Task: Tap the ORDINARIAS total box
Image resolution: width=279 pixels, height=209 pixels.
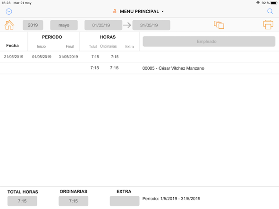Action: tap(74, 201)
